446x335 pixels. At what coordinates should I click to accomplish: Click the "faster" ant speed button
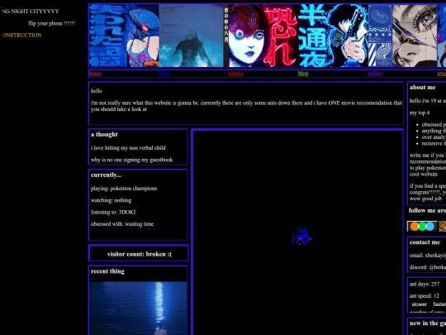(439, 304)
